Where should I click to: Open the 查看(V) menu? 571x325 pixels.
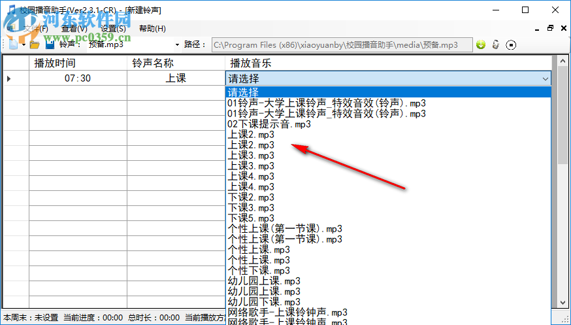point(74,28)
